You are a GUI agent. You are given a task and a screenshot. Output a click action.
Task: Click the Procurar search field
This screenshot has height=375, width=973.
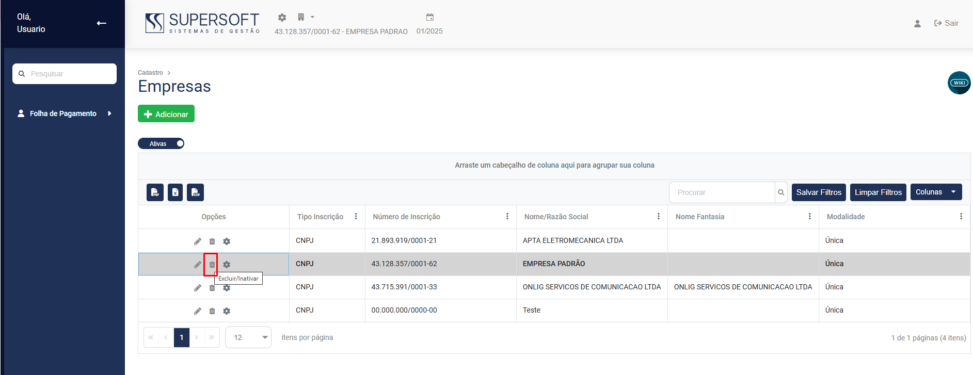pos(722,192)
